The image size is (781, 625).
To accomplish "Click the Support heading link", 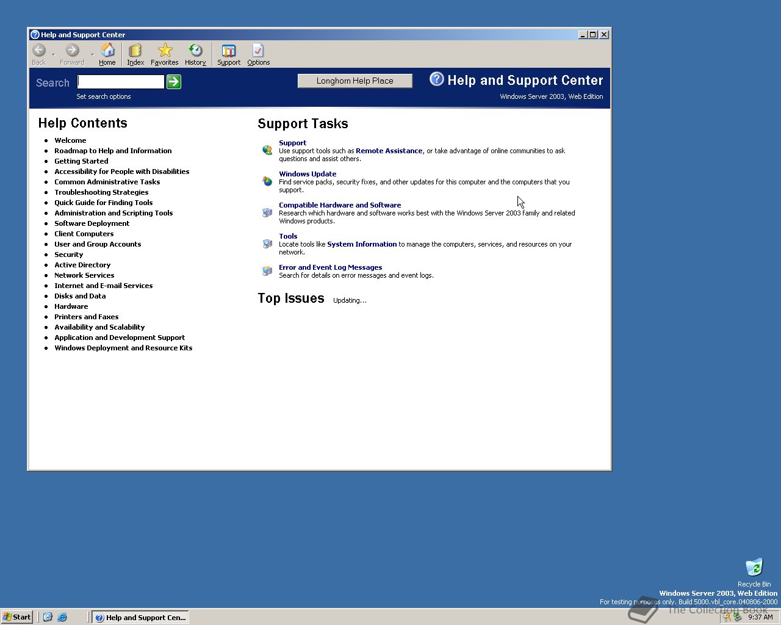I will [x=293, y=143].
